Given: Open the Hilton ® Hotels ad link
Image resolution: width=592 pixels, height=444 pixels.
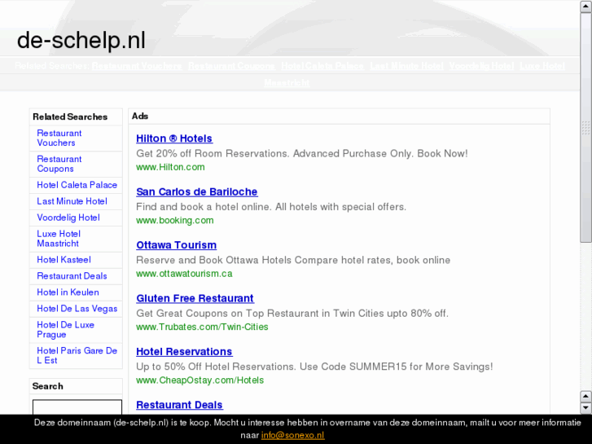Looking at the screenshot, I should (x=174, y=138).
